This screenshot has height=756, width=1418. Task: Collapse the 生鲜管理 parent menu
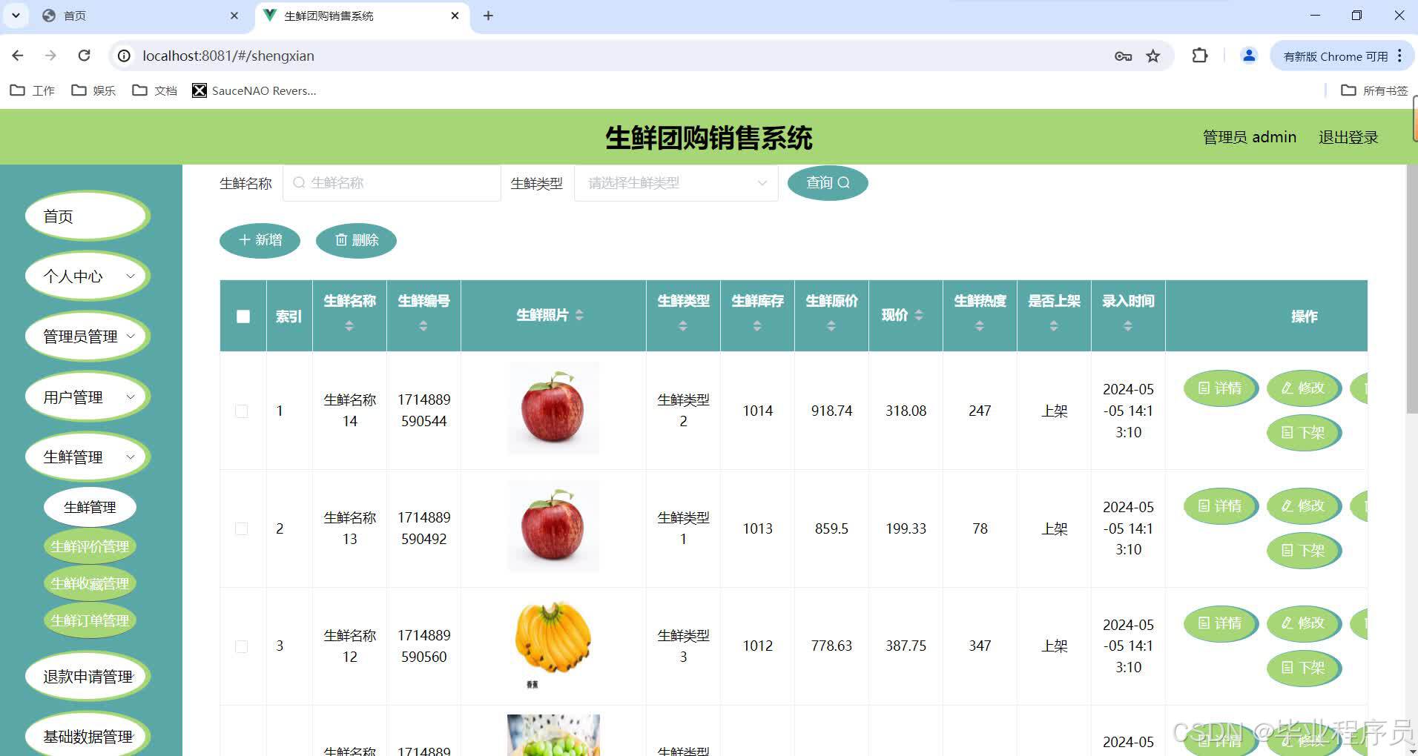point(88,457)
